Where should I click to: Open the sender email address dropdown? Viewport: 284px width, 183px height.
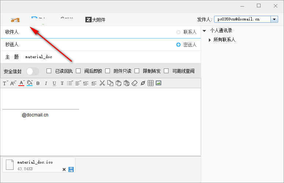pos(274,19)
